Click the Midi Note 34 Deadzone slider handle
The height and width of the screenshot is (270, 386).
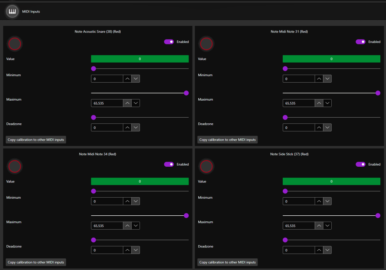tap(93, 240)
